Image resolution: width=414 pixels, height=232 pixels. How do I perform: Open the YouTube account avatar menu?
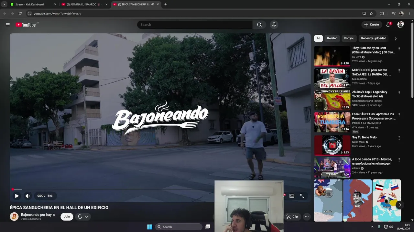point(401,25)
